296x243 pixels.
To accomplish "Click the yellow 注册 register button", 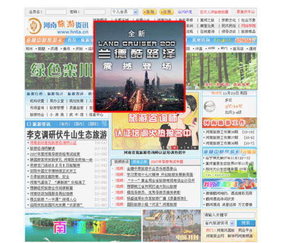I will [167, 12].
